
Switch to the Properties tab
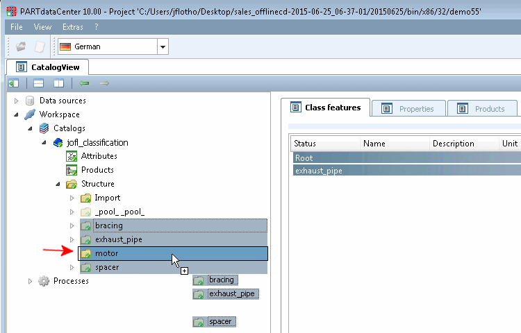coord(408,108)
